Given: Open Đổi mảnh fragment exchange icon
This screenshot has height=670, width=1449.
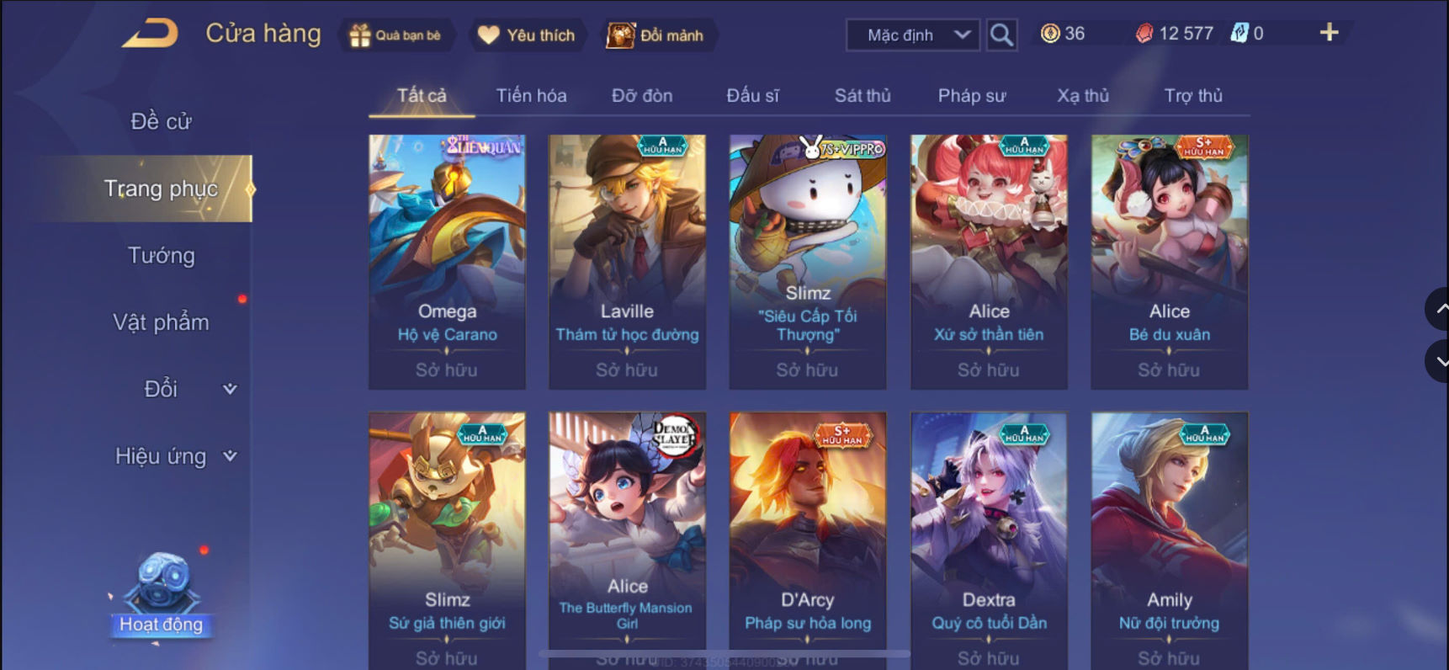Looking at the screenshot, I should 620,35.
